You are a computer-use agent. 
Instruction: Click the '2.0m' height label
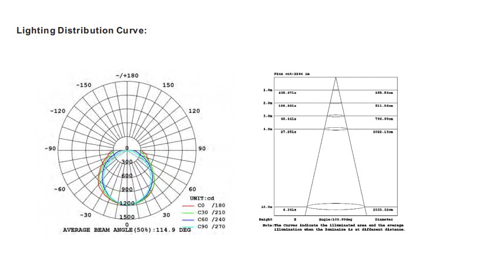(268, 103)
